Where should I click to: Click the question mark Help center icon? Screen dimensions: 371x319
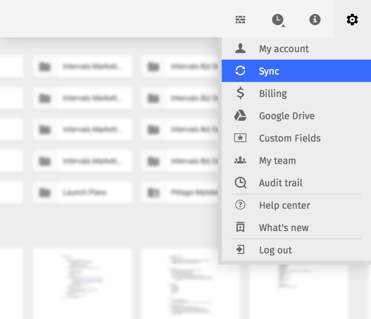click(x=240, y=205)
